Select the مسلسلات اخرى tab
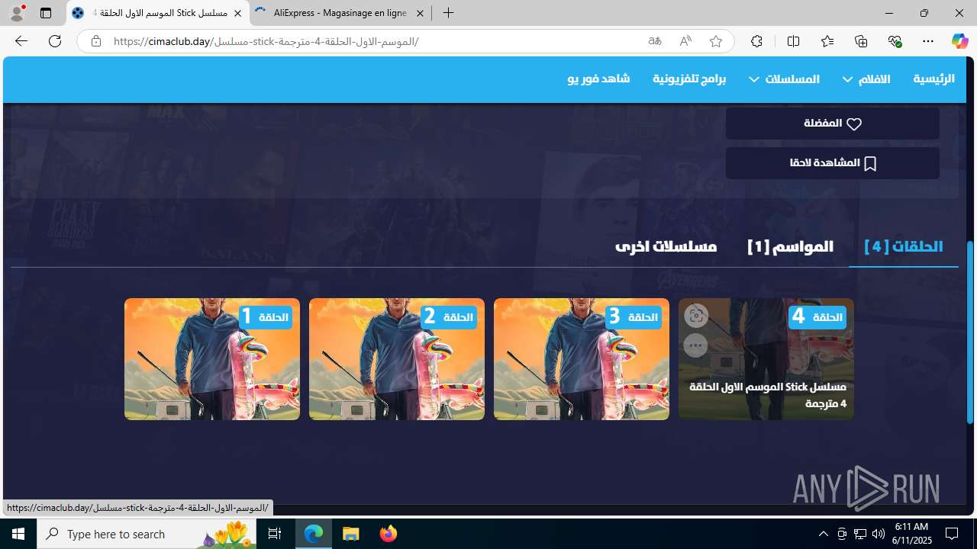 pos(666,246)
